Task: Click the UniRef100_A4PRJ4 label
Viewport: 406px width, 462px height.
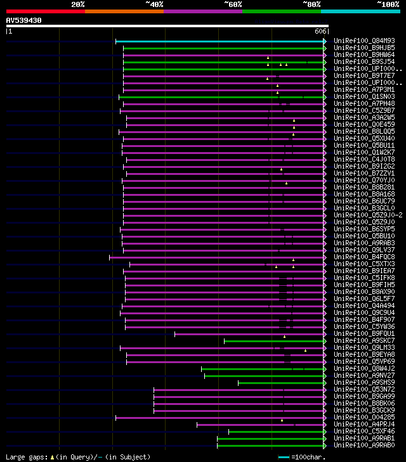Action: [364, 424]
